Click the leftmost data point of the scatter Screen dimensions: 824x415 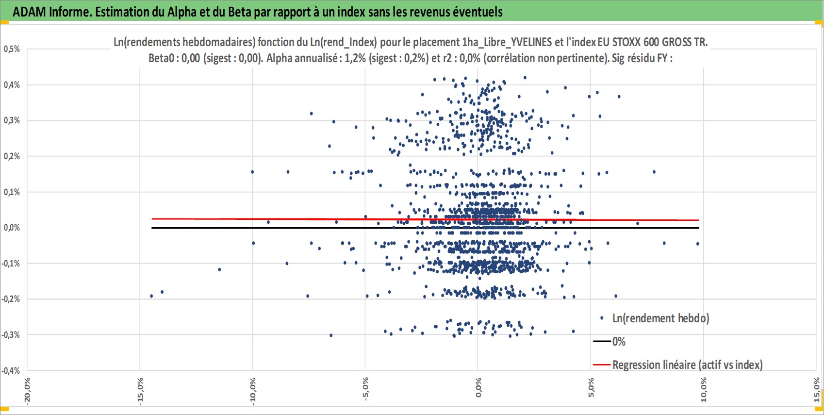[151, 296]
